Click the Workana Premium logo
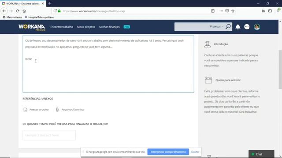 click(32, 27)
